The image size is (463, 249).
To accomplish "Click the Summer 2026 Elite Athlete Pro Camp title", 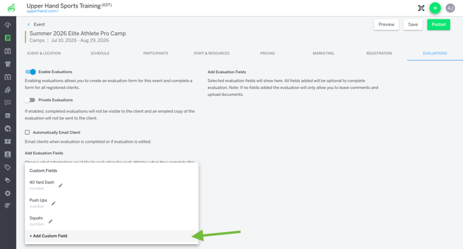I will (x=77, y=33).
